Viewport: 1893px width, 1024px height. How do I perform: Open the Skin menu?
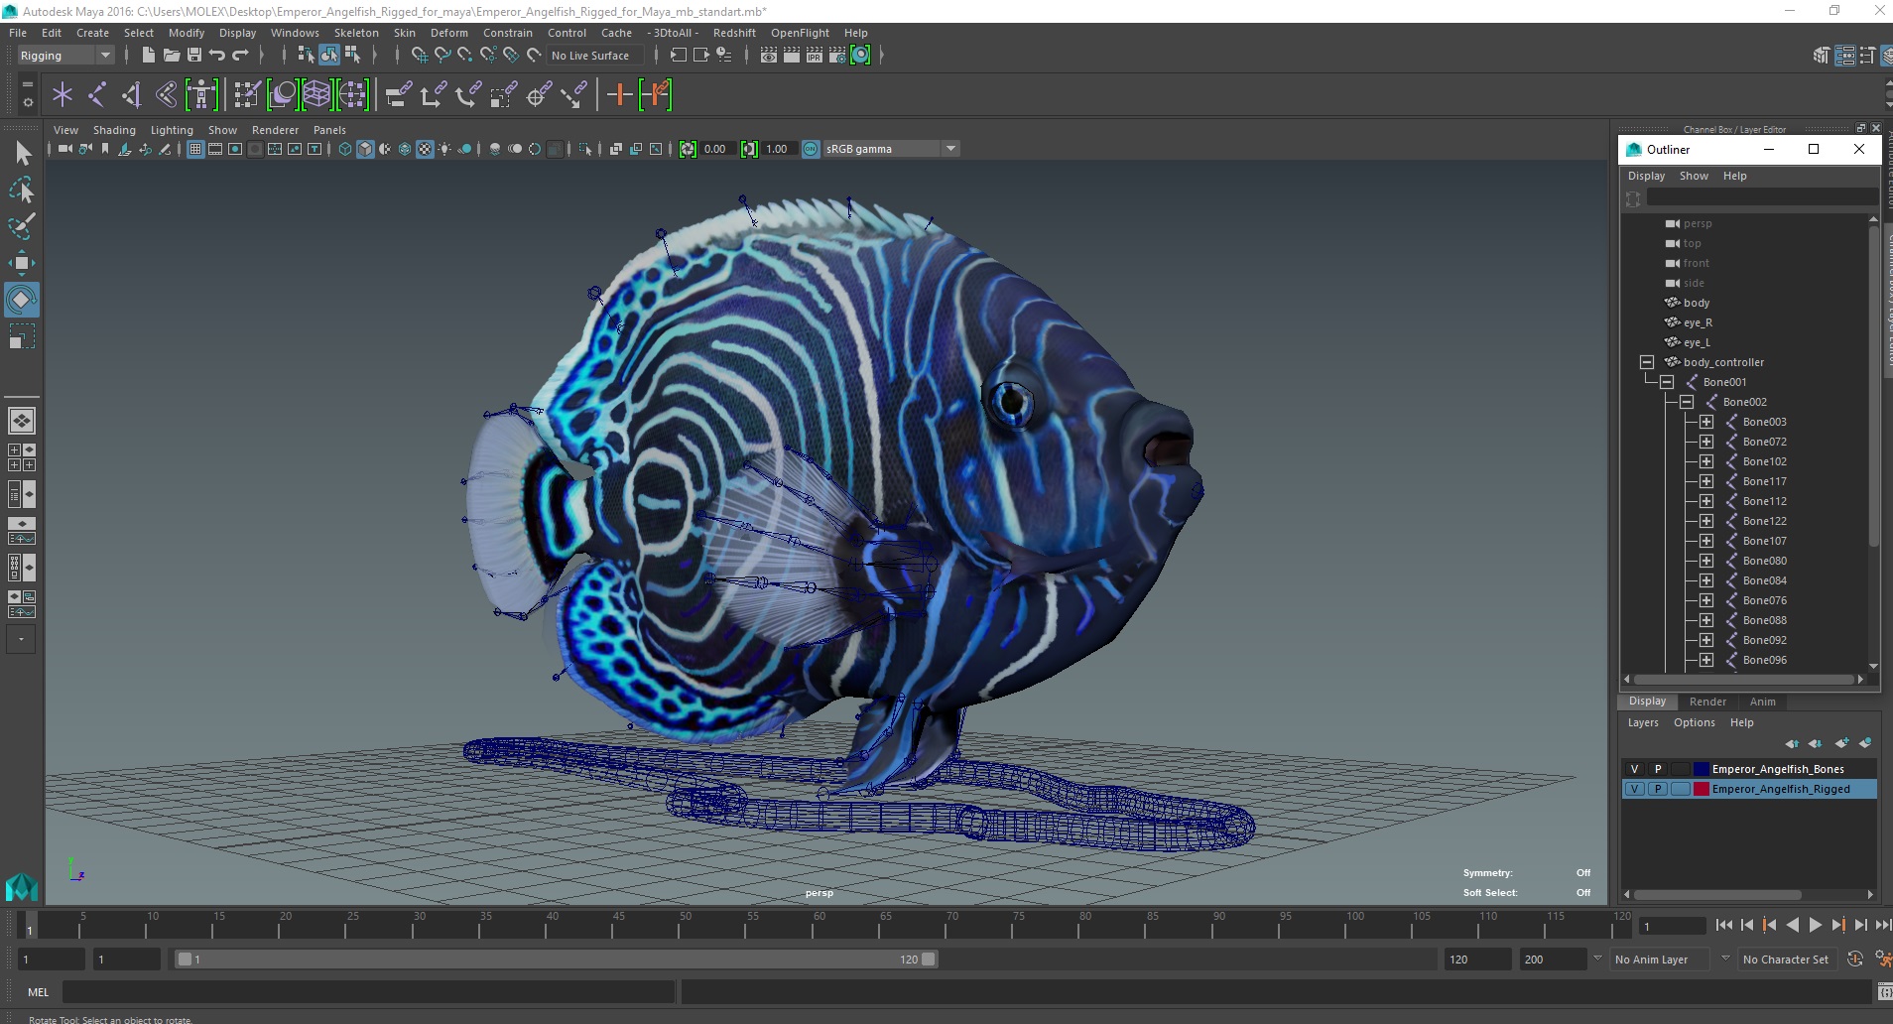[x=405, y=33]
